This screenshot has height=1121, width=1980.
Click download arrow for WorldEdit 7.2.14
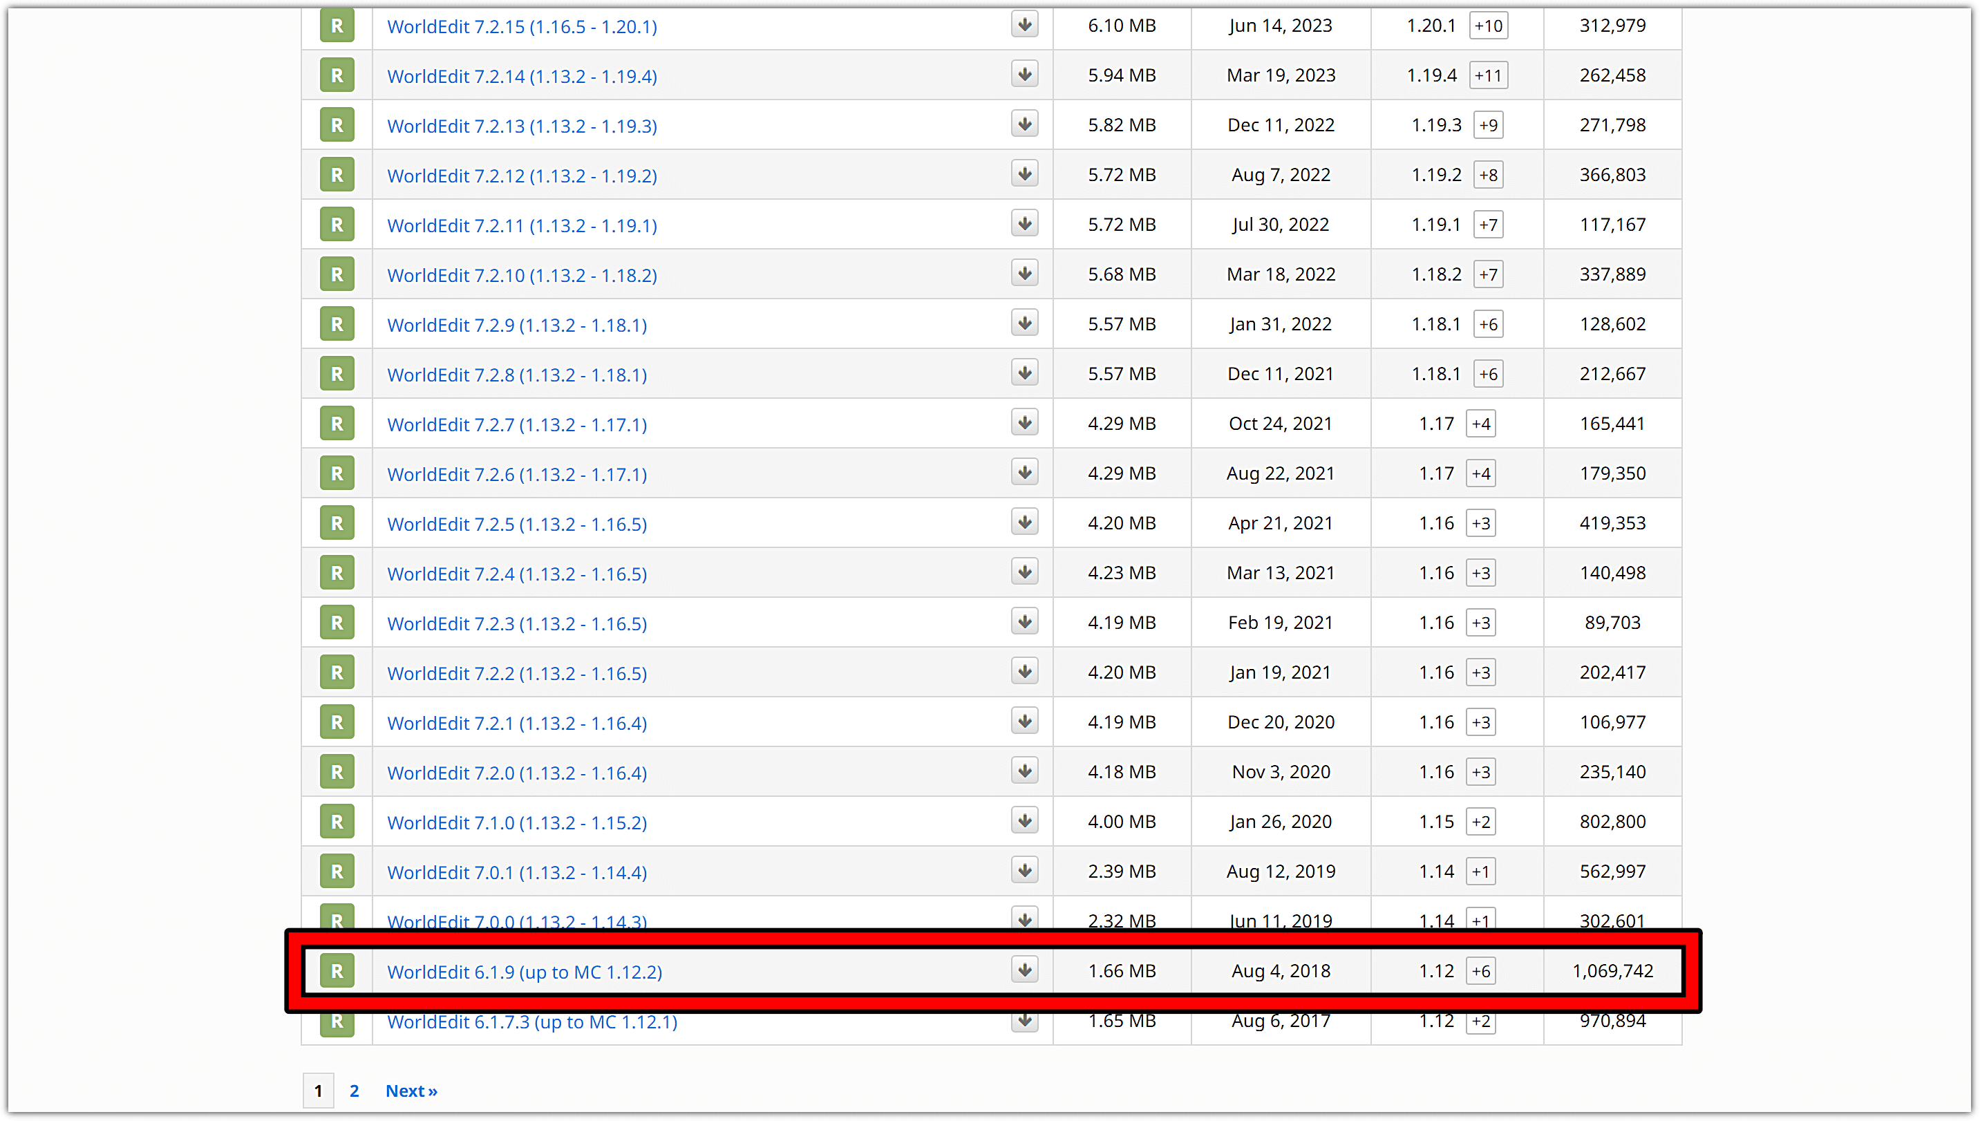pyautogui.click(x=1025, y=75)
